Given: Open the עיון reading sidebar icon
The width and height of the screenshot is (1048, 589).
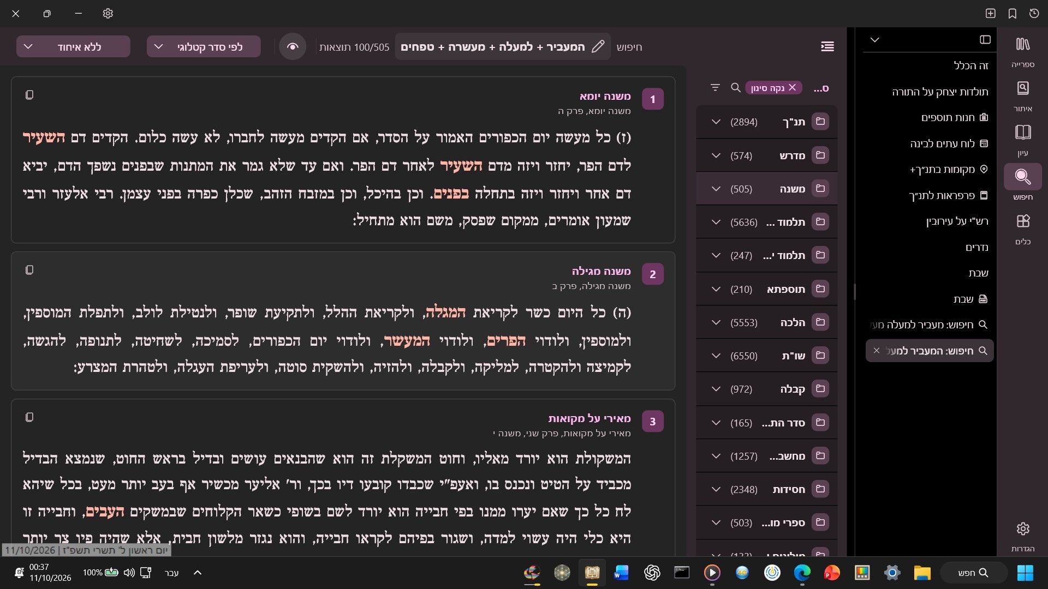Looking at the screenshot, I should tap(1022, 141).
